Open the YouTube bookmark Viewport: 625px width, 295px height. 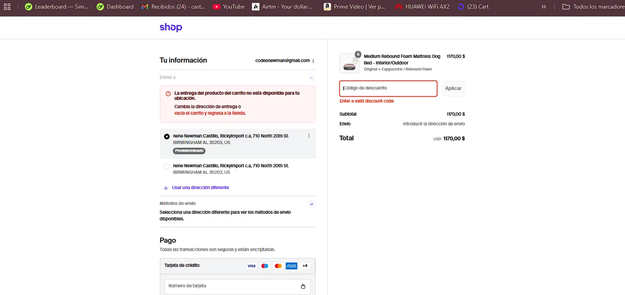tap(229, 7)
